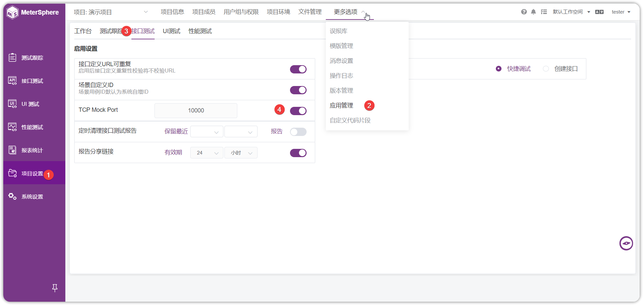Open the task list icon
Viewport: 643px width, 305px height.
(x=544, y=12)
